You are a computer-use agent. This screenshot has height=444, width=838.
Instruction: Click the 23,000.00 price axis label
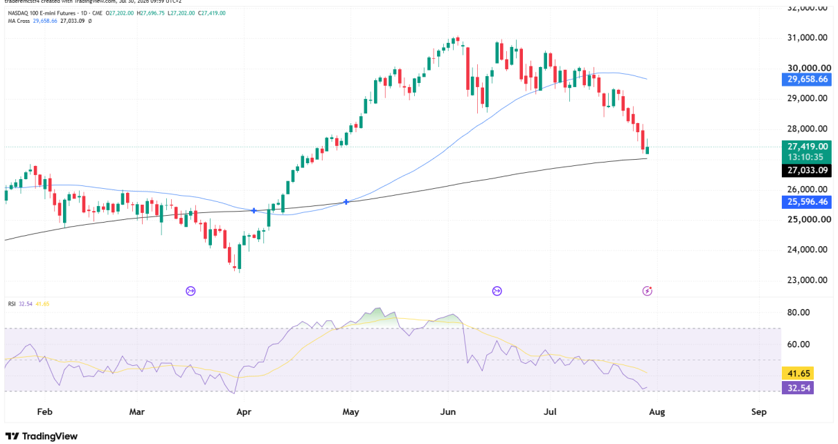pyautogui.click(x=808, y=280)
